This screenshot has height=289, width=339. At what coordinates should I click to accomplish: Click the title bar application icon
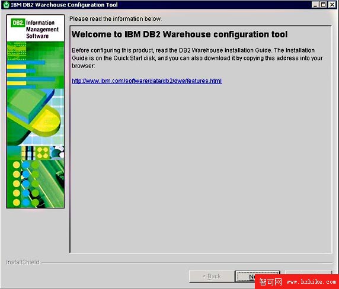tap(7, 5)
